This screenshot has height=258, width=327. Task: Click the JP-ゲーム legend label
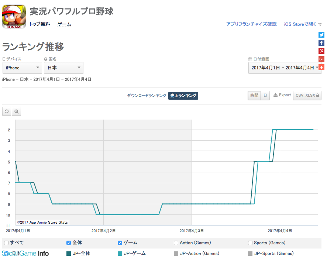coord(135,254)
